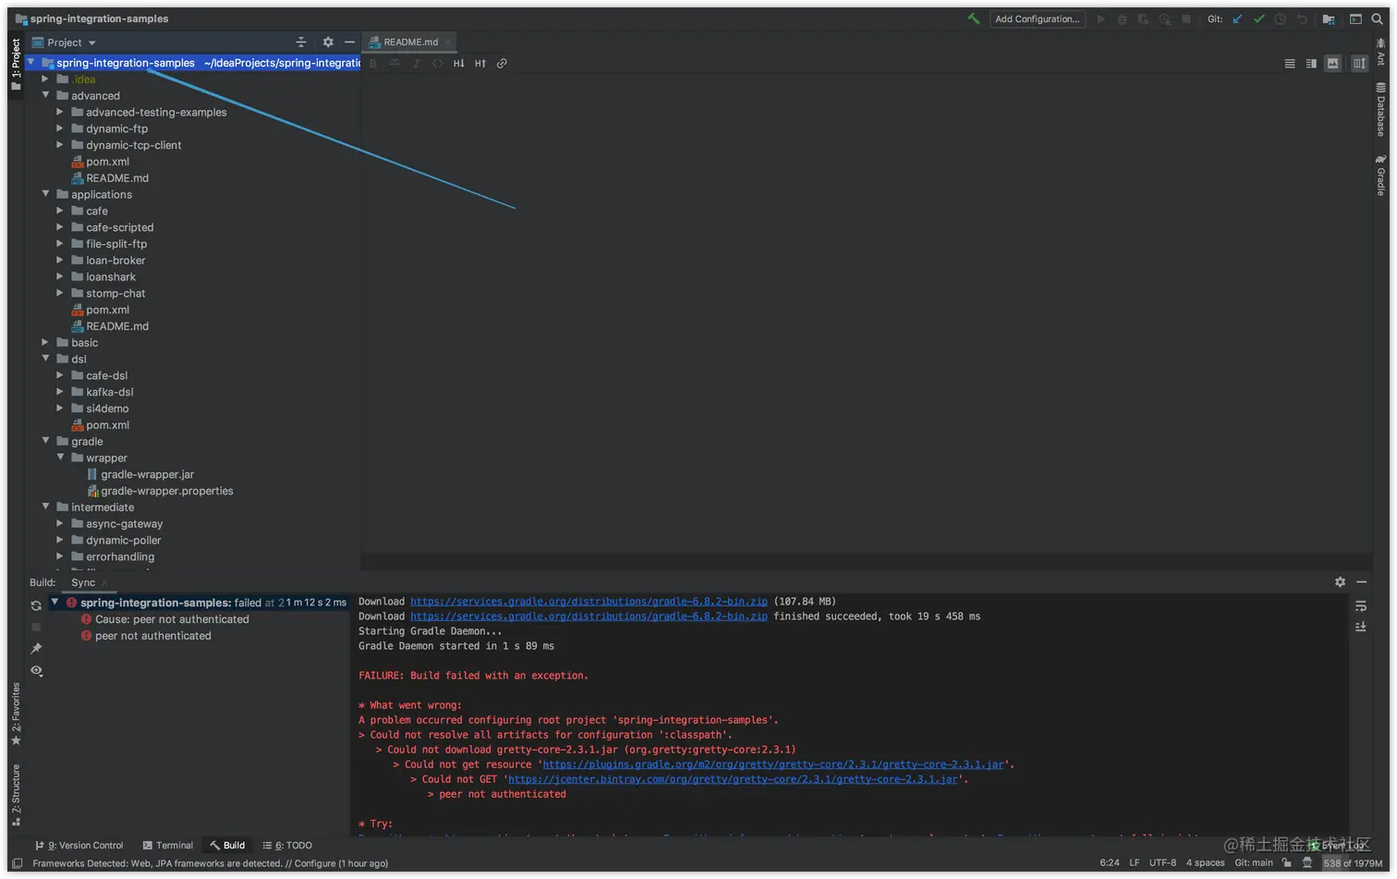Click the Header down (H↓) markdown icon
The width and height of the screenshot is (1397, 879).
pos(458,64)
